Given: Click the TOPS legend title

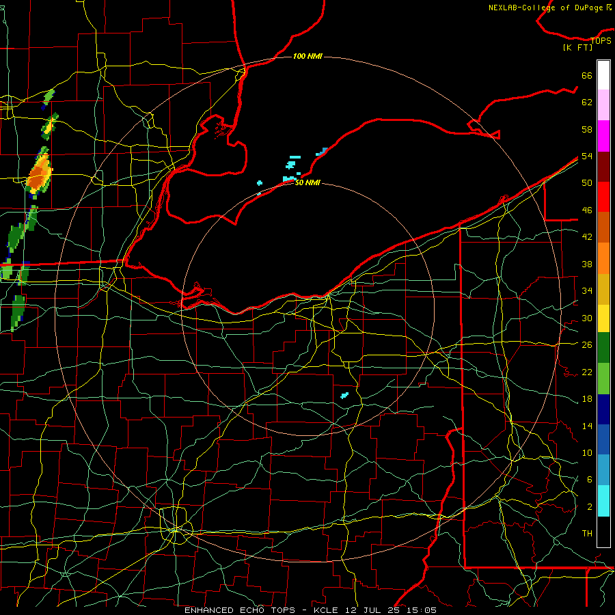Looking at the screenshot, I should [601, 40].
